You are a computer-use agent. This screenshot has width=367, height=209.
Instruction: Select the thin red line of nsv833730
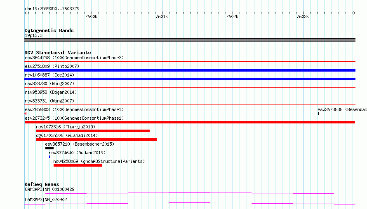(x=190, y=88)
